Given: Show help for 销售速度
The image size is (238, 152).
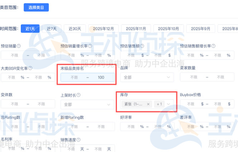Looking at the screenshot, I should (x=78, y=140).
